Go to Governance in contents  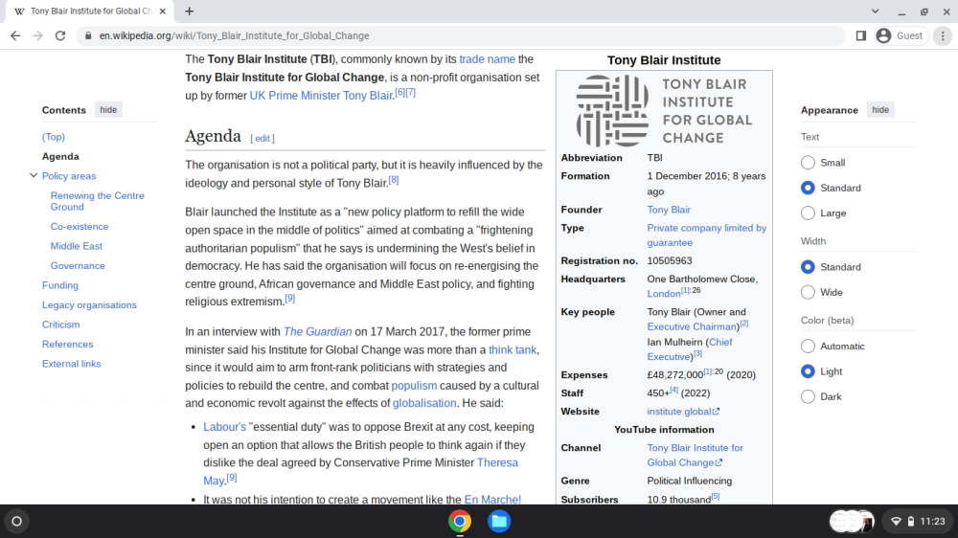pos(78,265)
